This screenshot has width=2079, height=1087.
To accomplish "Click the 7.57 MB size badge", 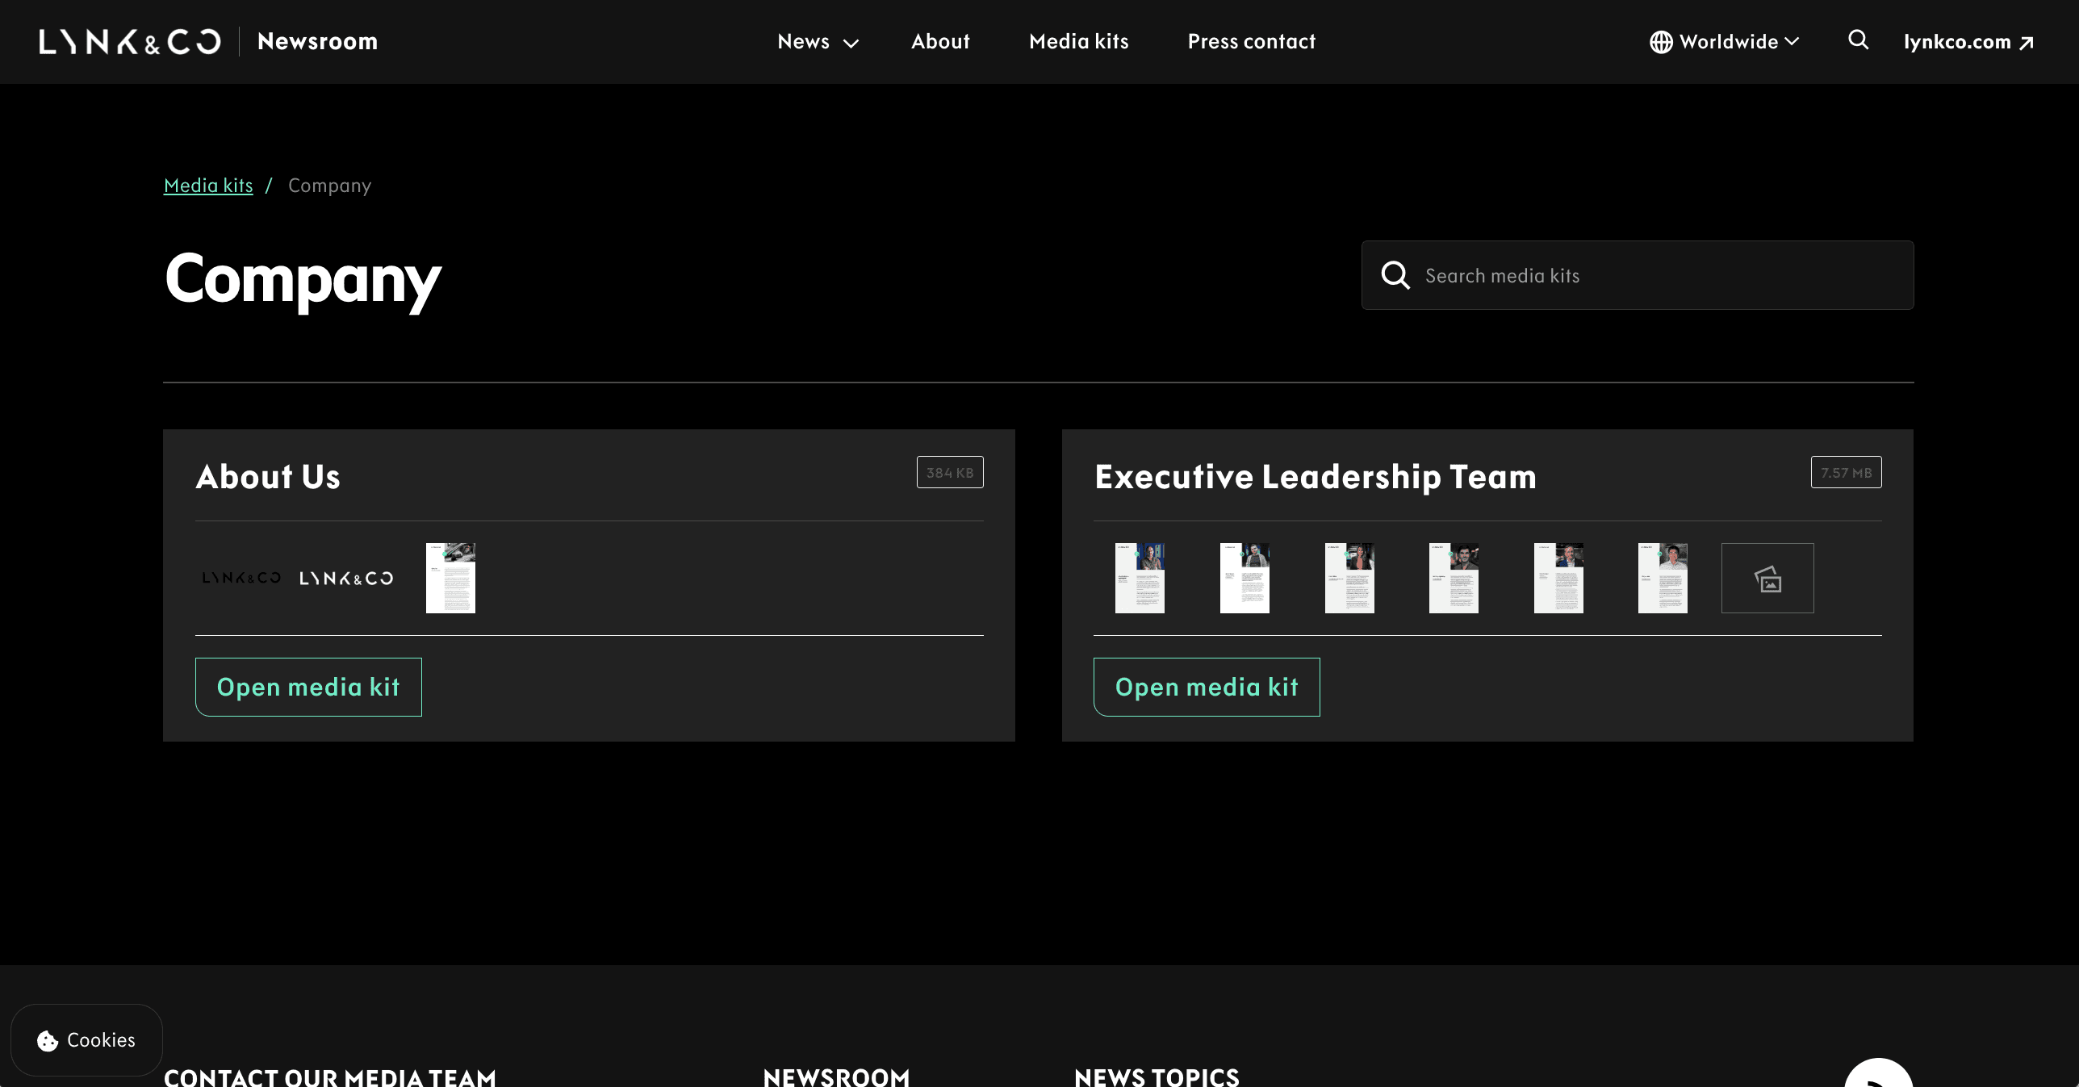I will pyautogui.click(x=1847, y=472).
